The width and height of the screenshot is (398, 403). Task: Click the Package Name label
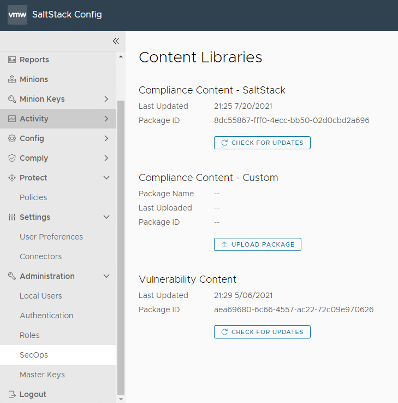tap(167, 194)
